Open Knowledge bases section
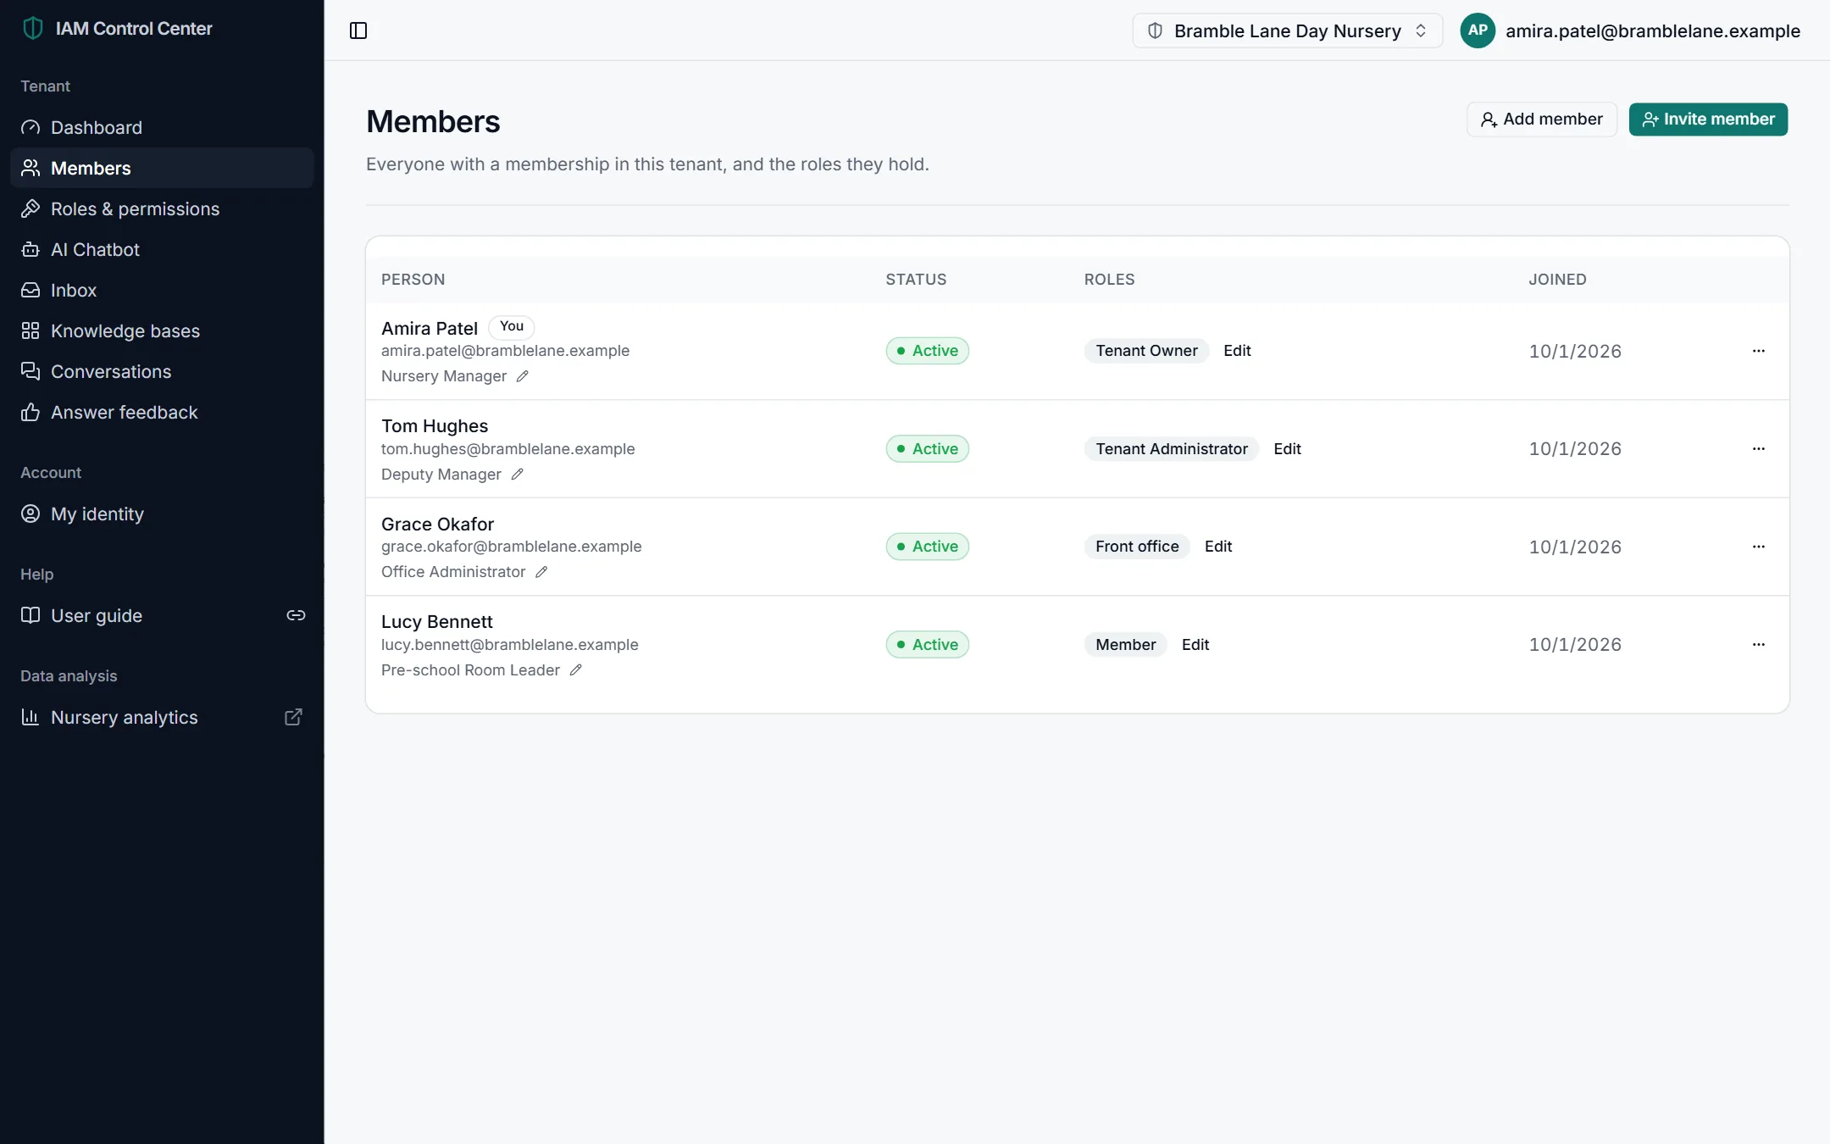Viewport: 1830px width, 1144px height. point(162,330)
